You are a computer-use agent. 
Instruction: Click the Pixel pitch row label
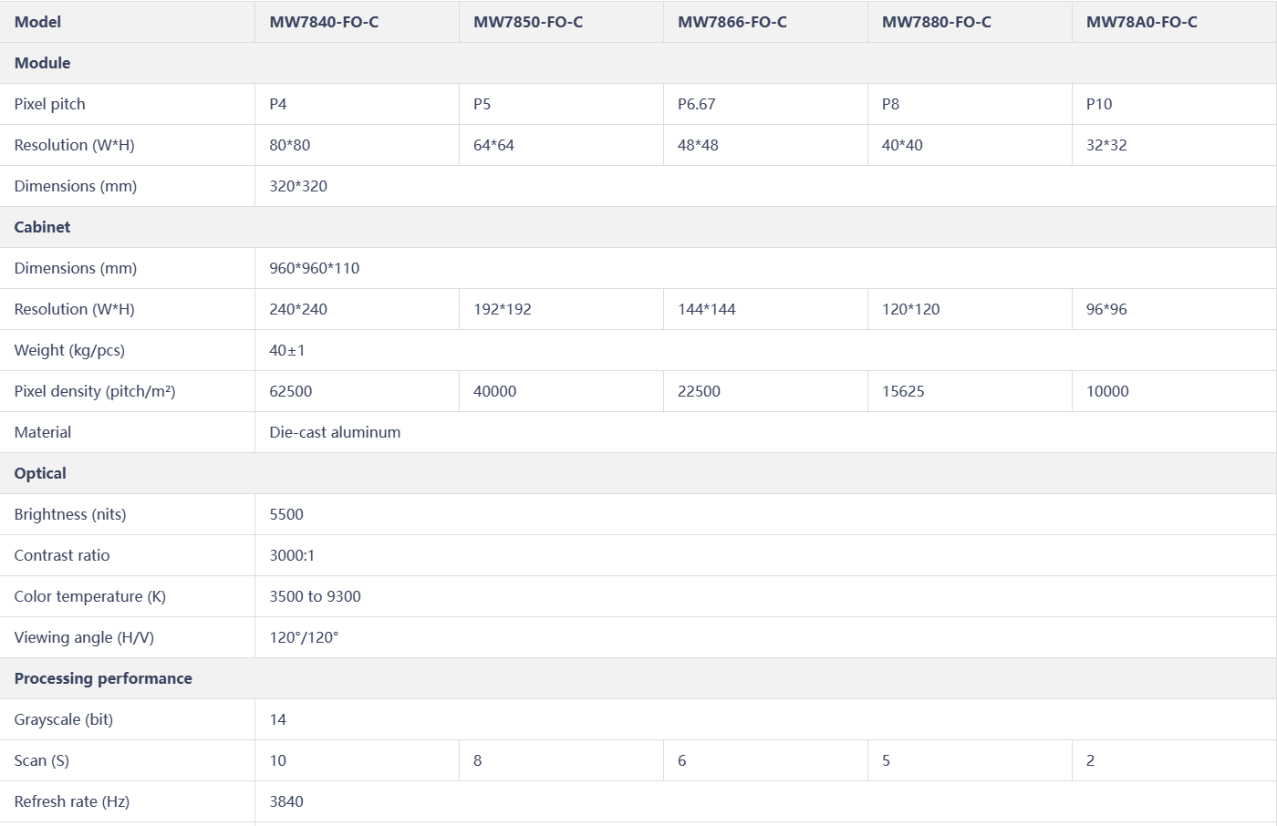49,104
